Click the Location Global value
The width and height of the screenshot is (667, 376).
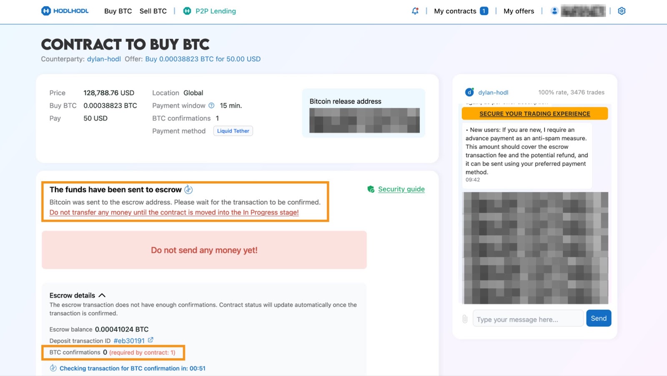pyautogui.click(x=193, y=93)
